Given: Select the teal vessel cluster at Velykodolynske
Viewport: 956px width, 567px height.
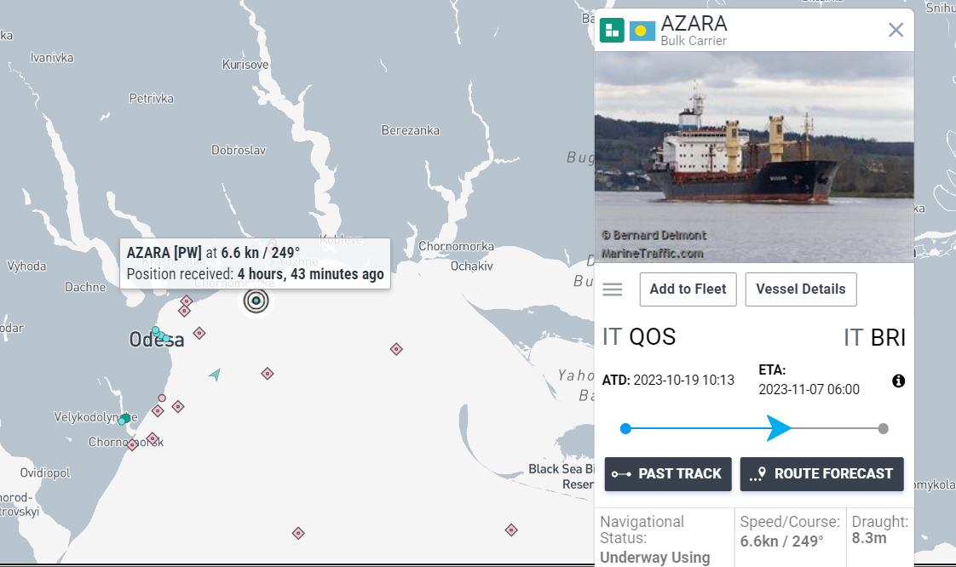Looking at the screenshot, I should coord(124,418).
